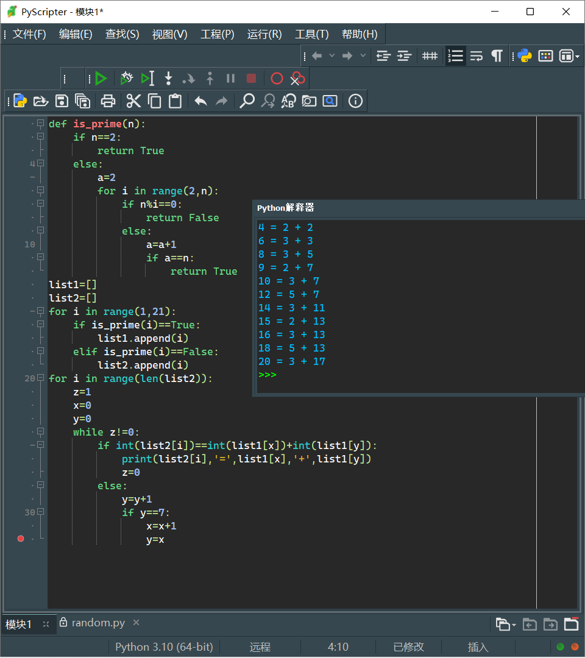Close the random.py tab
585x658 pixels.
click(x=136, y=623)
